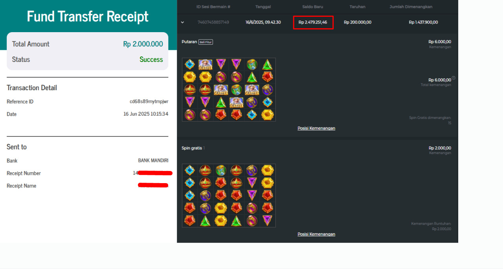
Task: Click the Success status text
Action: point(151,60)
